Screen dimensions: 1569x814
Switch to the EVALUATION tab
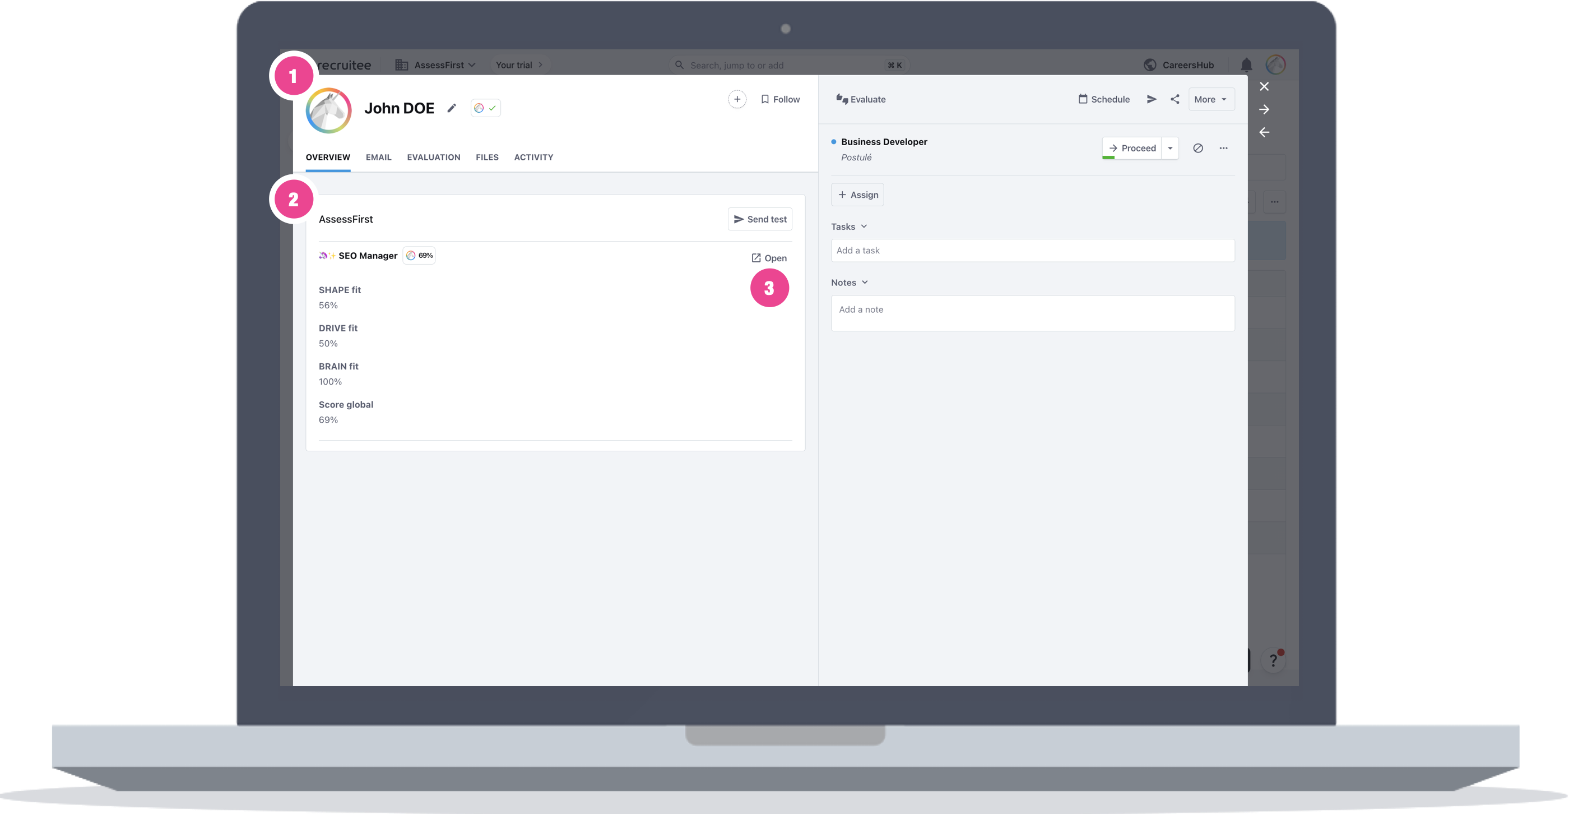tap(433, 157)
